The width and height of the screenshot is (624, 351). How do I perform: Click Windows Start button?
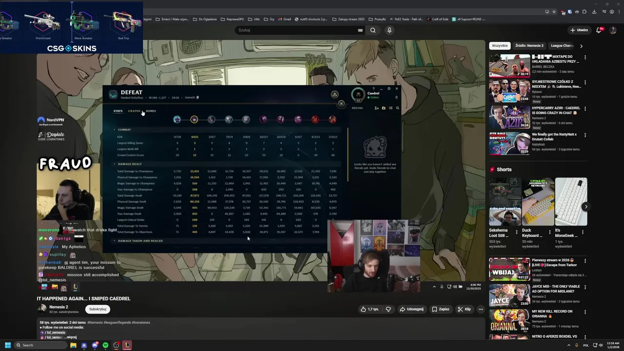[8, 345]
